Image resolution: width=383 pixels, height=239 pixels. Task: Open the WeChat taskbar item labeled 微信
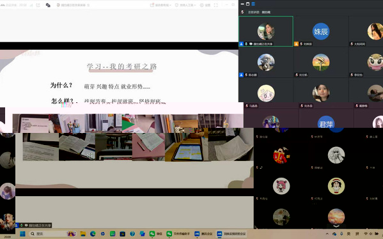coord(156,234)
